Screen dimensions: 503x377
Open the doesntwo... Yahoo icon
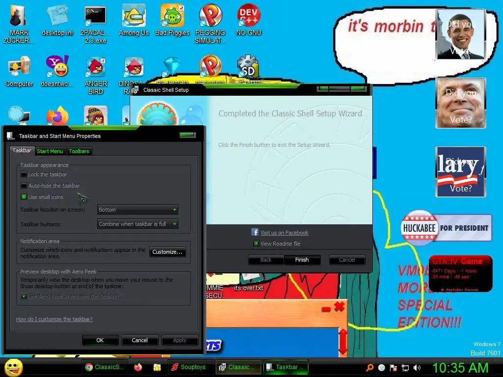coord(57,71)
